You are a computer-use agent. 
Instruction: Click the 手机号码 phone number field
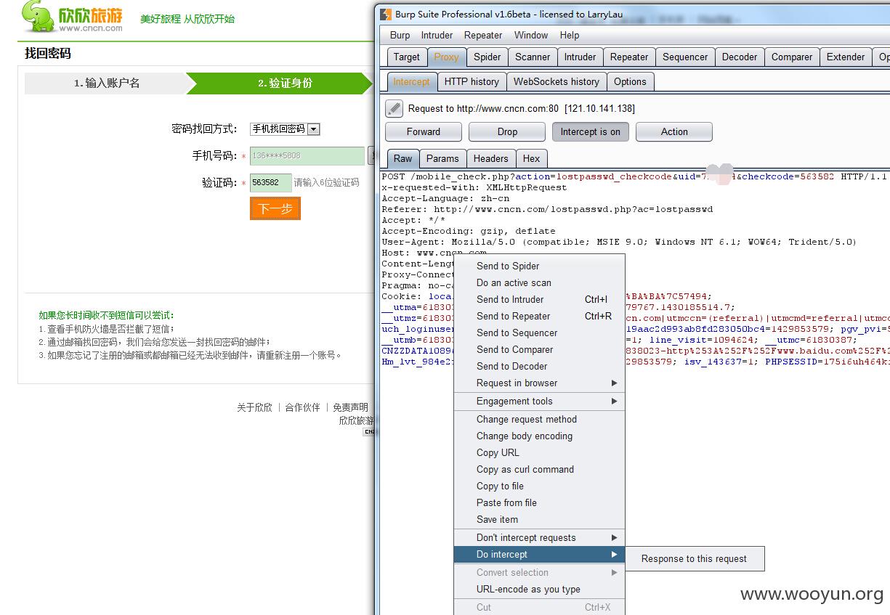coord(307,155)
